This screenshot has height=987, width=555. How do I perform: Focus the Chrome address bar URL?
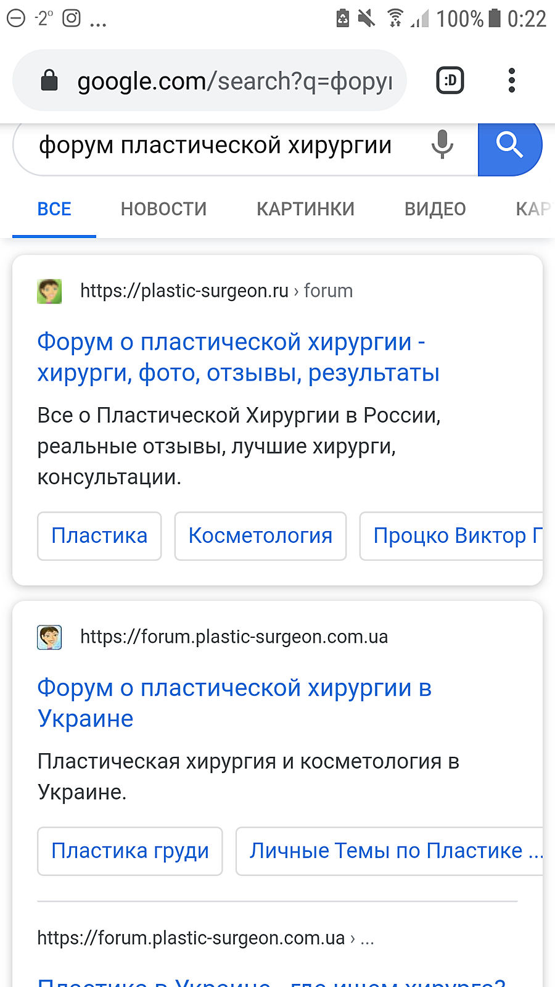234,81
